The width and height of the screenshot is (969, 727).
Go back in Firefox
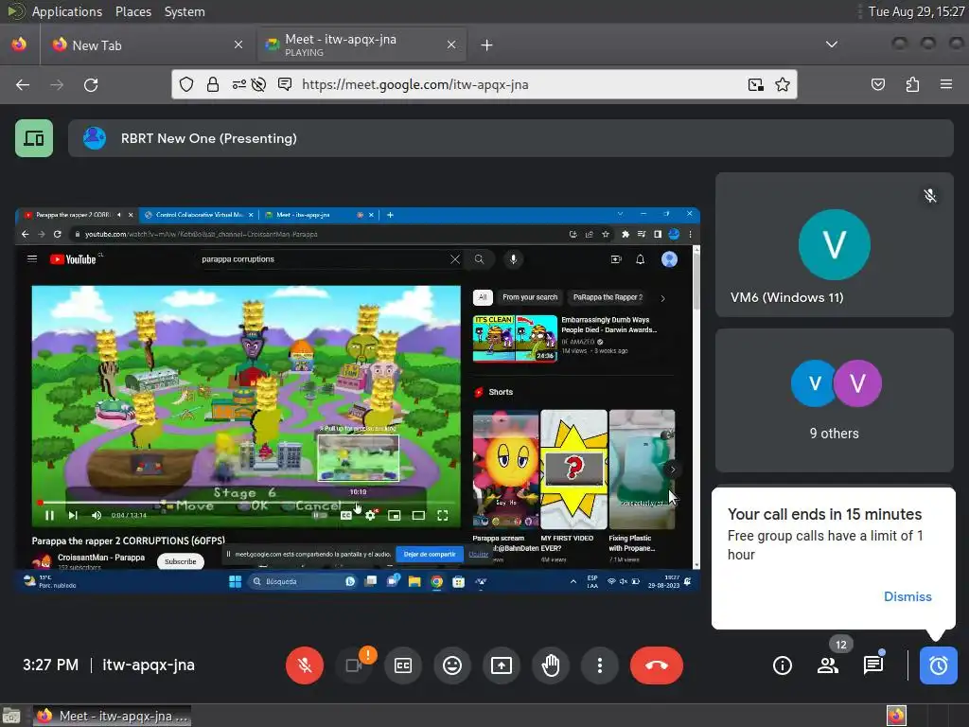pyautogui.click(x=23, y=84)
